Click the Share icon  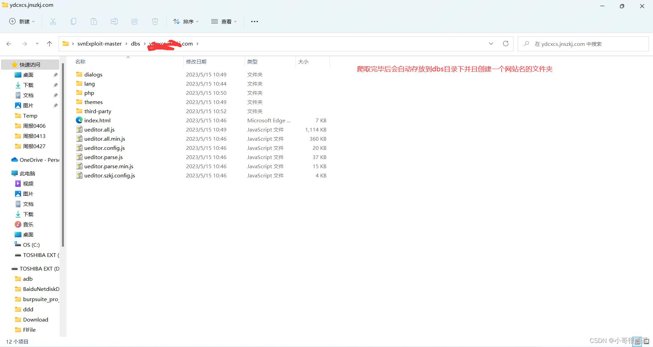pos(135,21)
